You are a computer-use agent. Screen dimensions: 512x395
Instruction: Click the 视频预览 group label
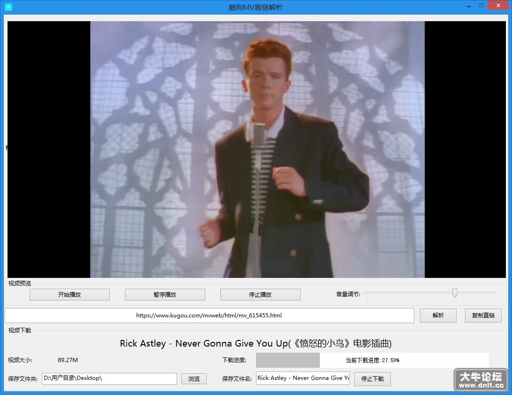click(x=20, y=283)
